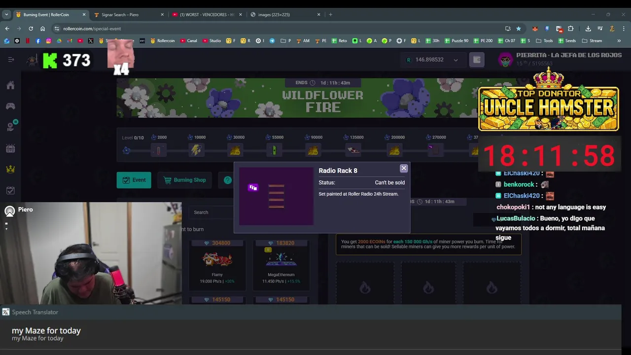Image resolution: width=631 pixels, height=355 pixels.
Task: Switch to the WORST - VENCEDORES YouTube tab
Action: (x=207, y=14)
